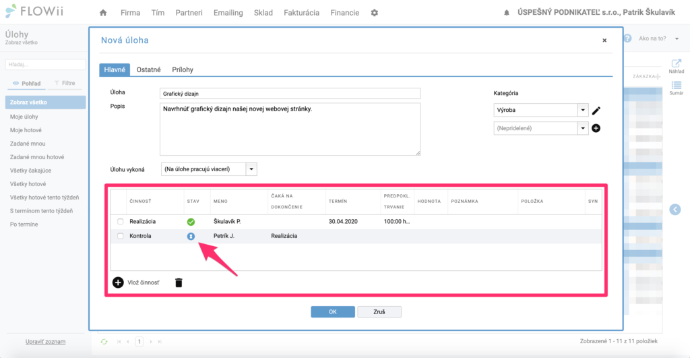The height and width of the screenshot is (358, 690).
Task: Open the settings gear in top menu
Action: [375, 13]
